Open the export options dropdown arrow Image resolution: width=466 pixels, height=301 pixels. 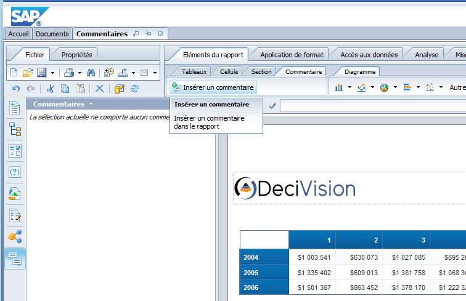[133, 73]
